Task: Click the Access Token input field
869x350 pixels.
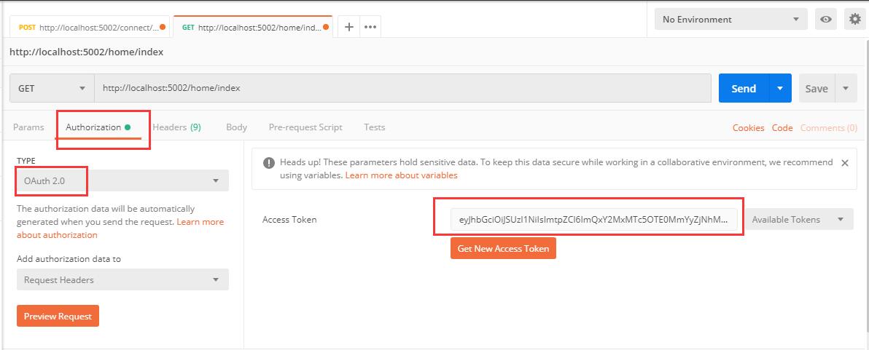Action: pyautogui.click(x=593, y=219)
